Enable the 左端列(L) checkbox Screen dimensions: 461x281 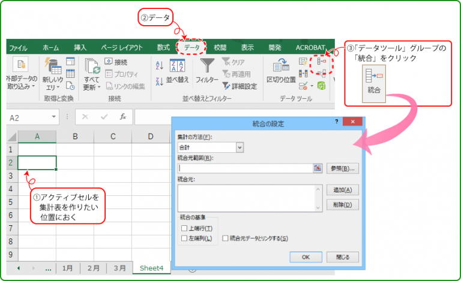tap(184, 238)
